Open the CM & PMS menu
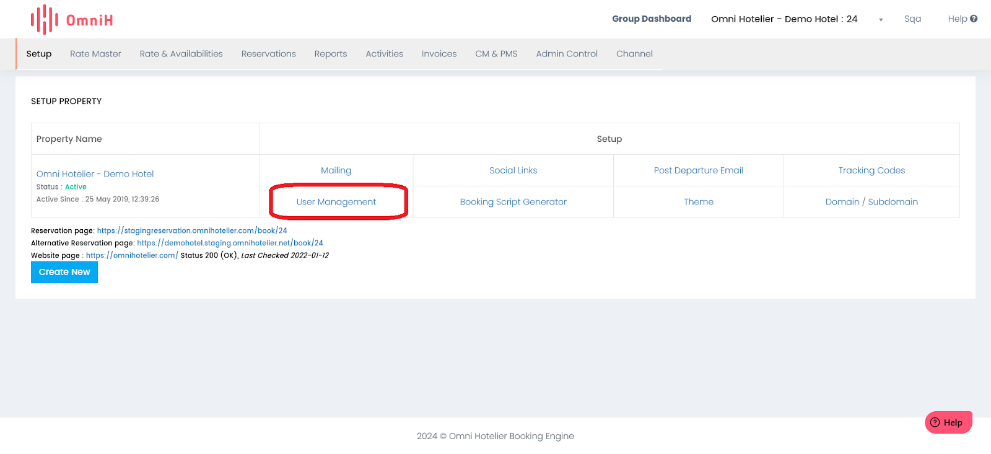The image size is (991, 454). click(496, 54)
